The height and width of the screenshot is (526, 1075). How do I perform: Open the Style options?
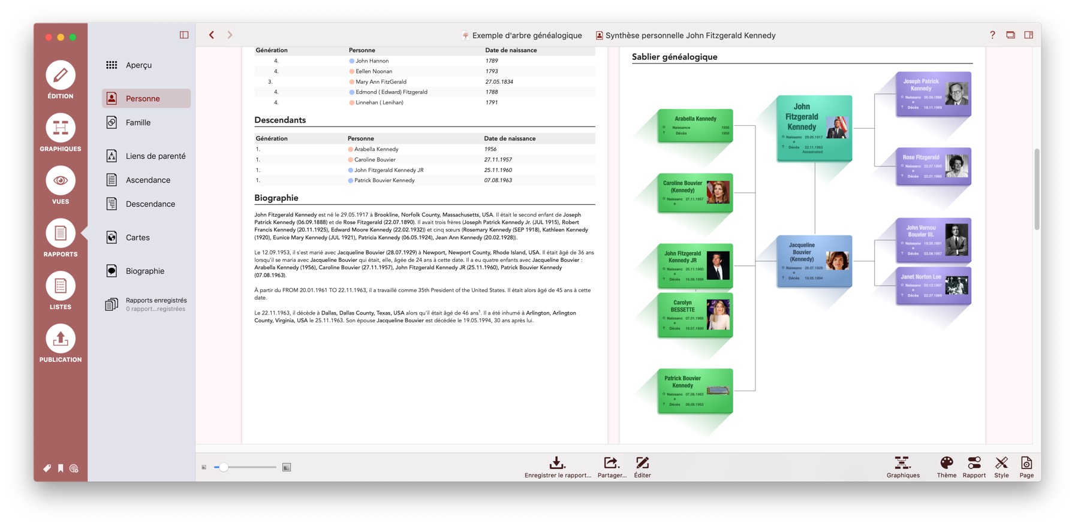coord(1001,467)
